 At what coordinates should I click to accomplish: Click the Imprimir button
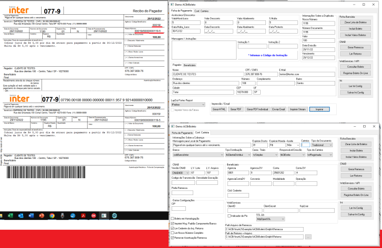tap(319, 109)
